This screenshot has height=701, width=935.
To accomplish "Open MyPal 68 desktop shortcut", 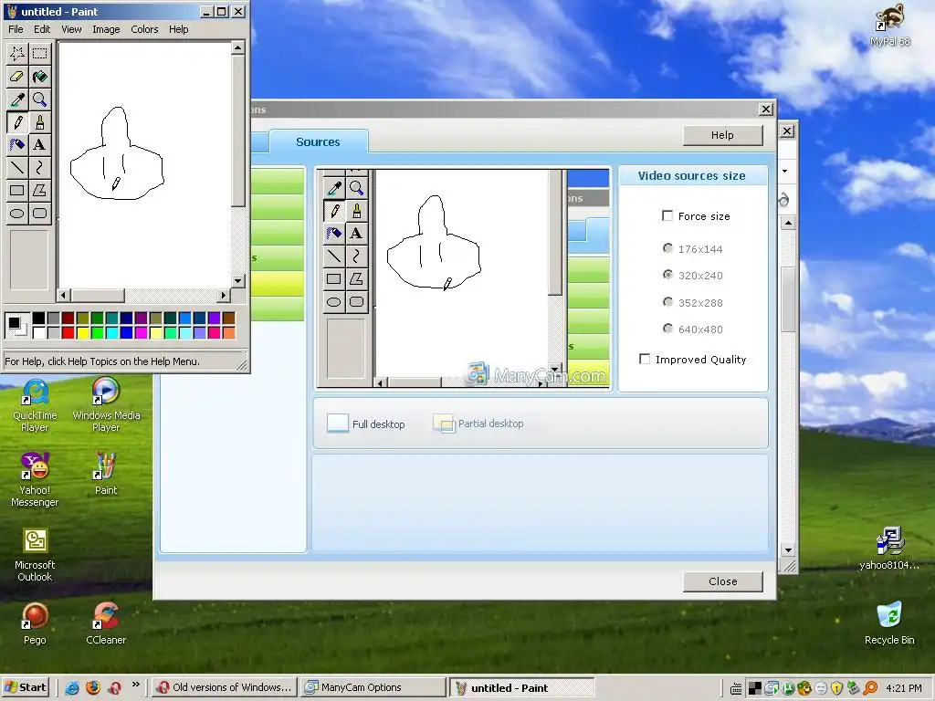I will 889,25.
